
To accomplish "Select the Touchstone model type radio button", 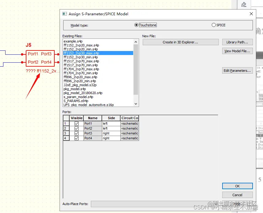I will [136, 25].
